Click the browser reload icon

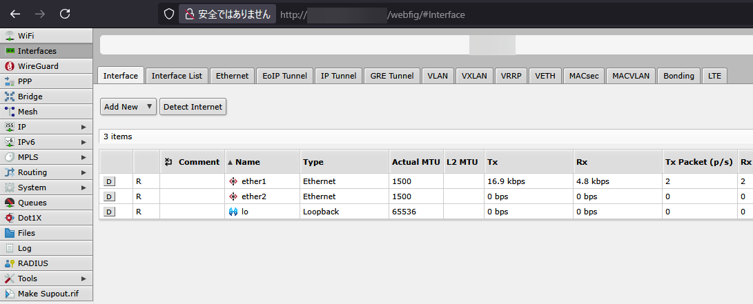pos(65,14)
